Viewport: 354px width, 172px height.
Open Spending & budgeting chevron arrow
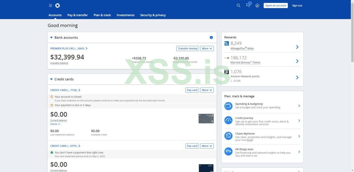[x=299, y=106]
